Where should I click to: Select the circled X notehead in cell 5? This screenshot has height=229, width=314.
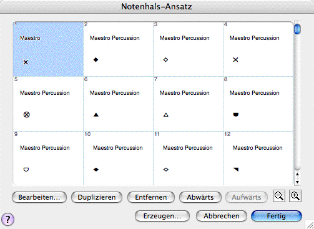pyautogui.click(x=26, y=115)
